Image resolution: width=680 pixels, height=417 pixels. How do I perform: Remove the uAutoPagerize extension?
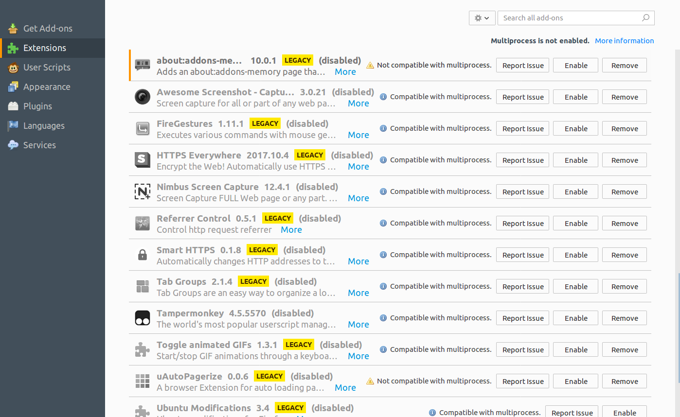[625, 381]
